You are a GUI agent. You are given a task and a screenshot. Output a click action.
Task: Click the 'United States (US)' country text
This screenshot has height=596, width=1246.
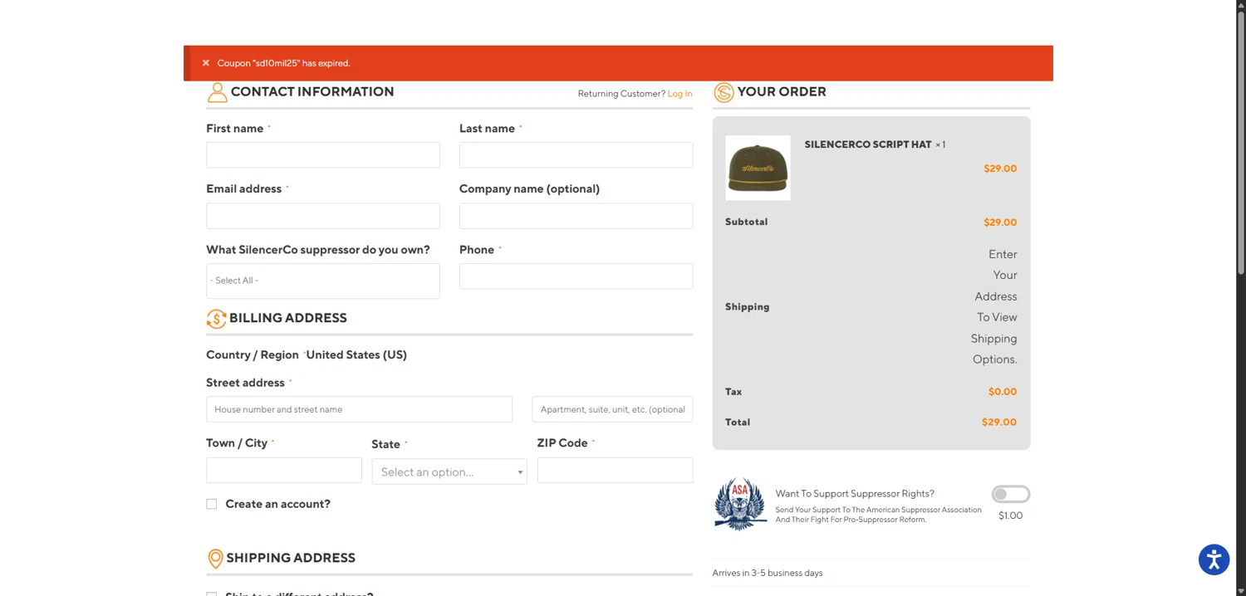point(356,354)
